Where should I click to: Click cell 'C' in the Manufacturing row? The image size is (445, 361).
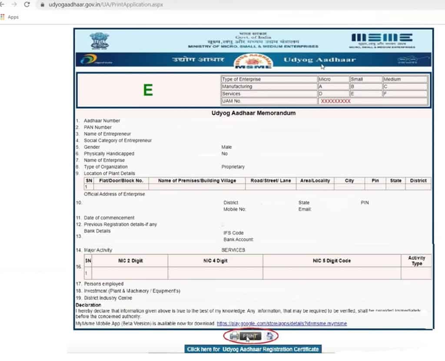(405, 86)
